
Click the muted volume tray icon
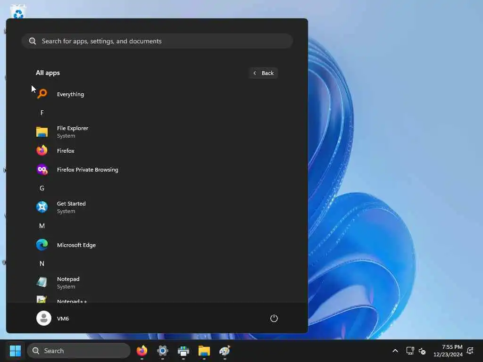[422, 351]
